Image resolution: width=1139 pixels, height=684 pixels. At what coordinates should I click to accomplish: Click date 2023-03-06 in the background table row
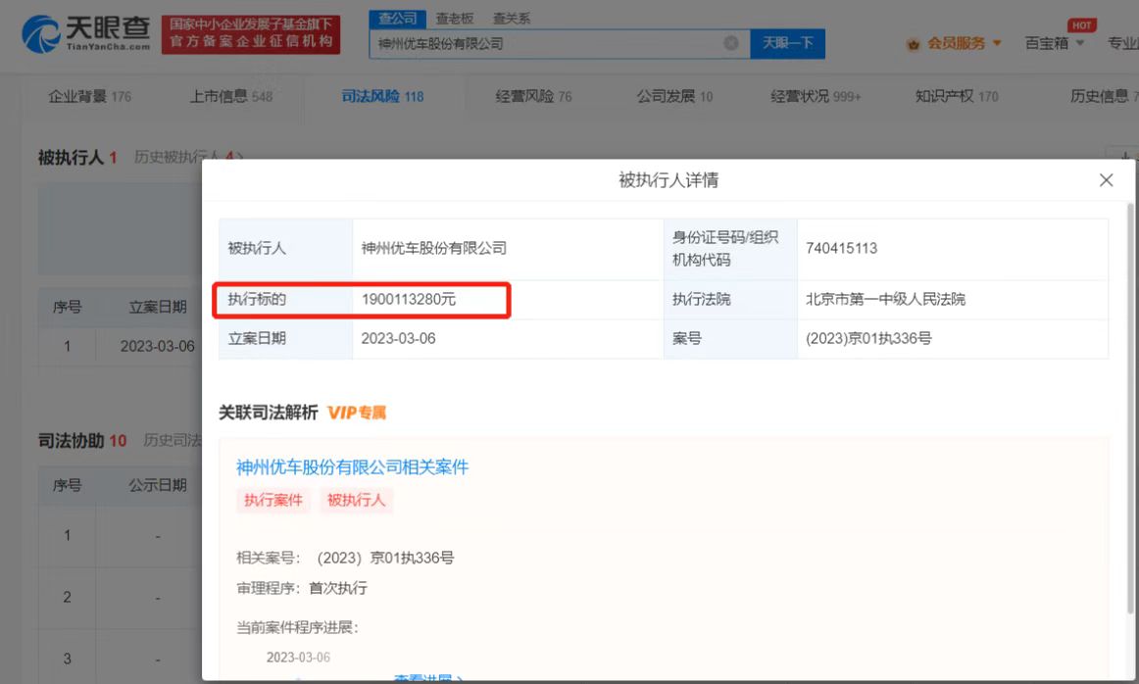click(x=158, y=346)
